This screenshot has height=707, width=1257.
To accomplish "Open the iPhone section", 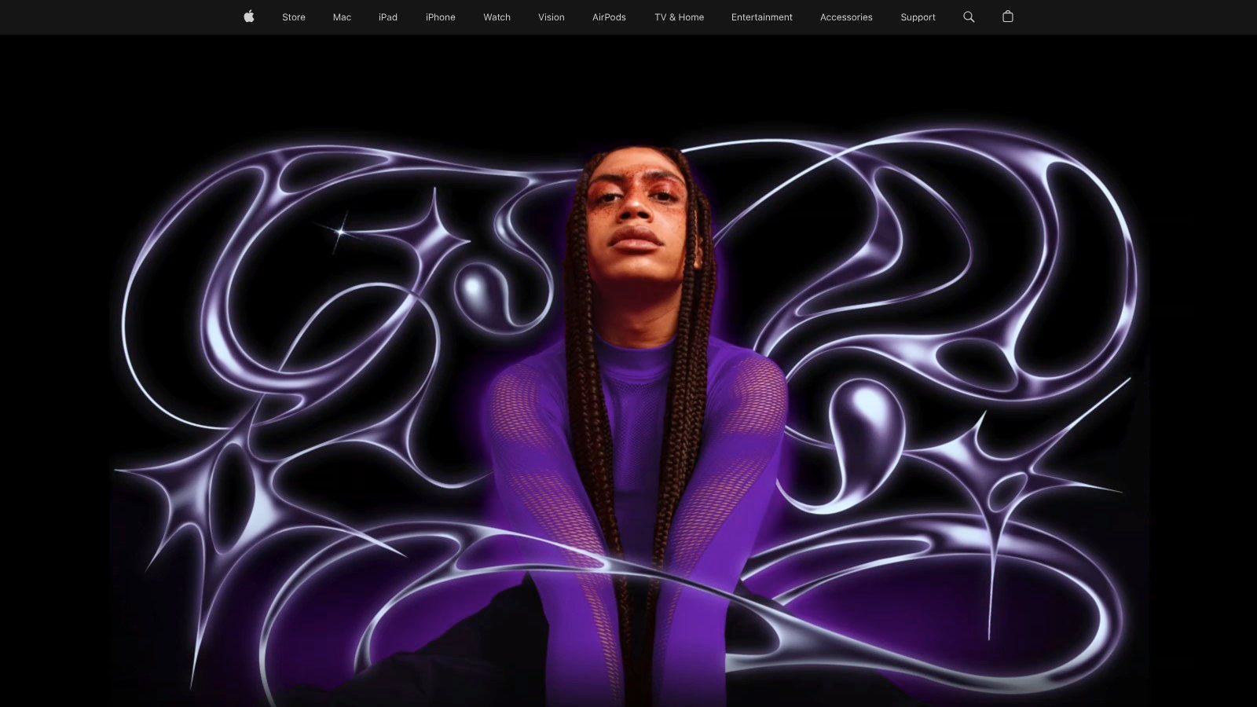I will point(440,16).
